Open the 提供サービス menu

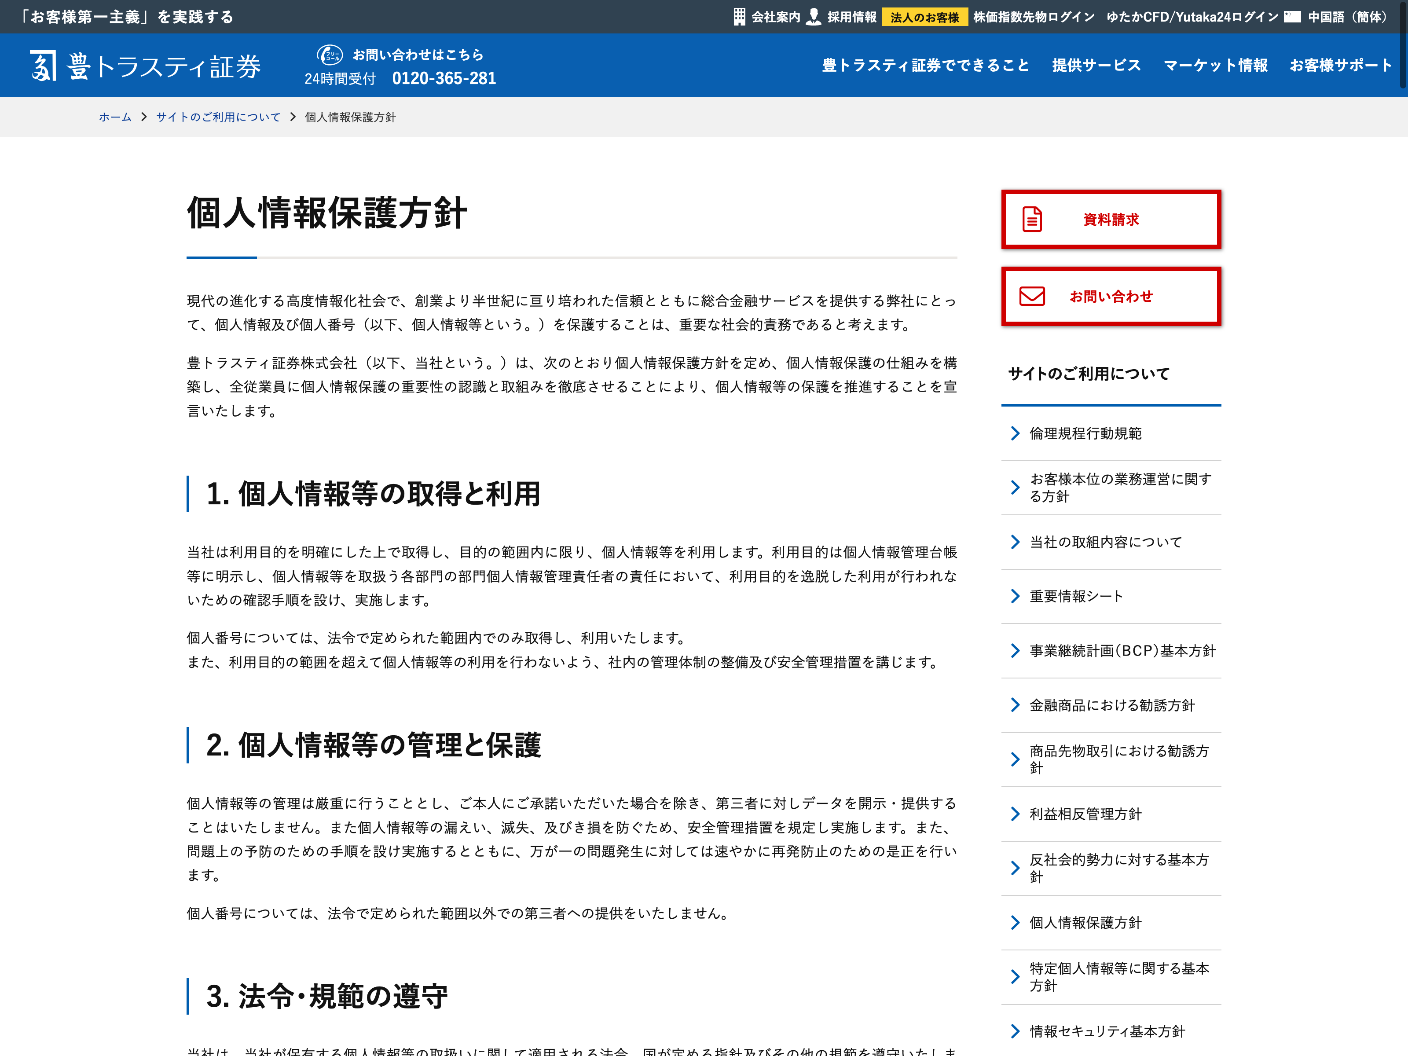[1096, 66]
